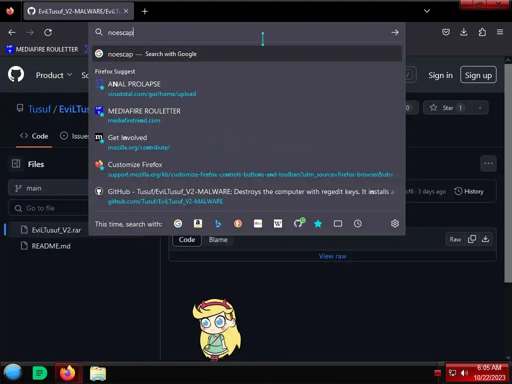
Task: Open the main branch selector
Action: tap(48, 188)
